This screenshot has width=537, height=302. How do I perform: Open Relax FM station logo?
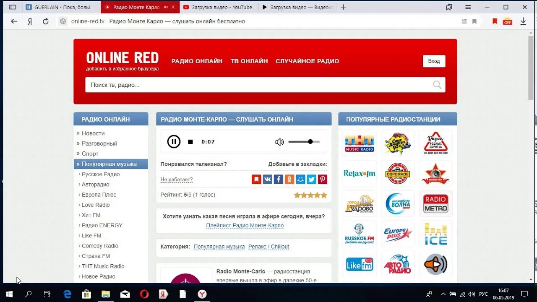point(360,173)
